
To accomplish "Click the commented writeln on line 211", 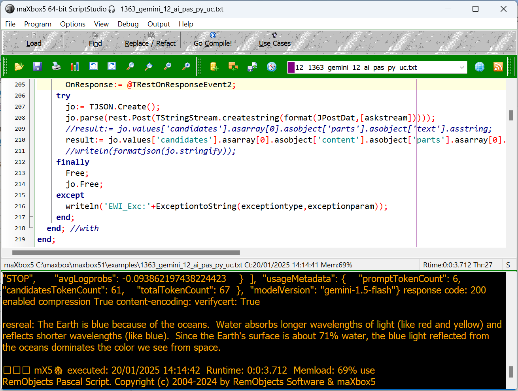I will coord(151,151).
